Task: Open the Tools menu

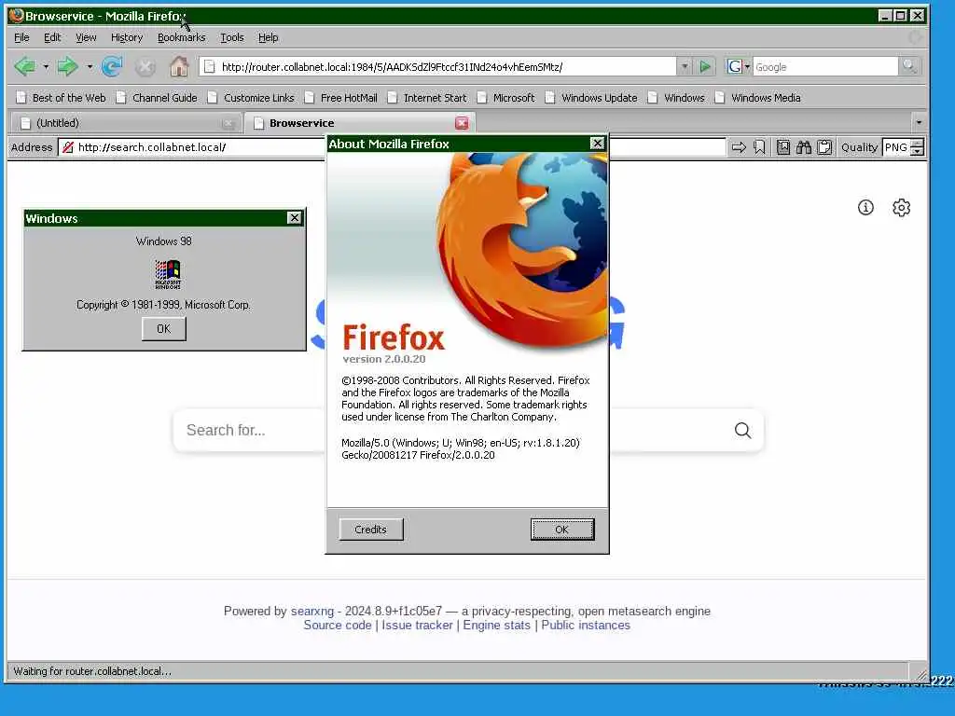Action: tap(232, 37)
